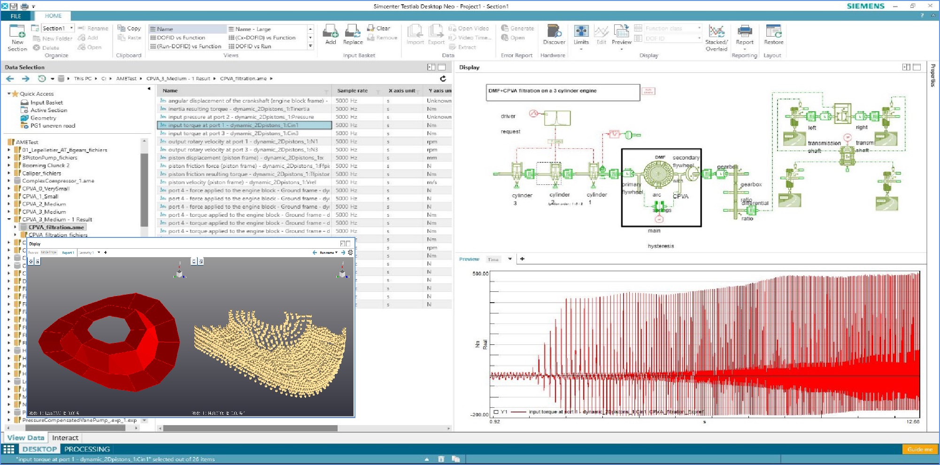Add selection to Input Basket
The width and height of the screenshot is (940, 465).
pyautogui.click(x=331, y=33)
